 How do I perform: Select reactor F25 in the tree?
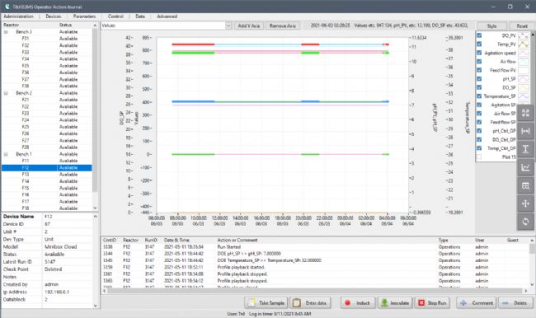coord(26,127)
